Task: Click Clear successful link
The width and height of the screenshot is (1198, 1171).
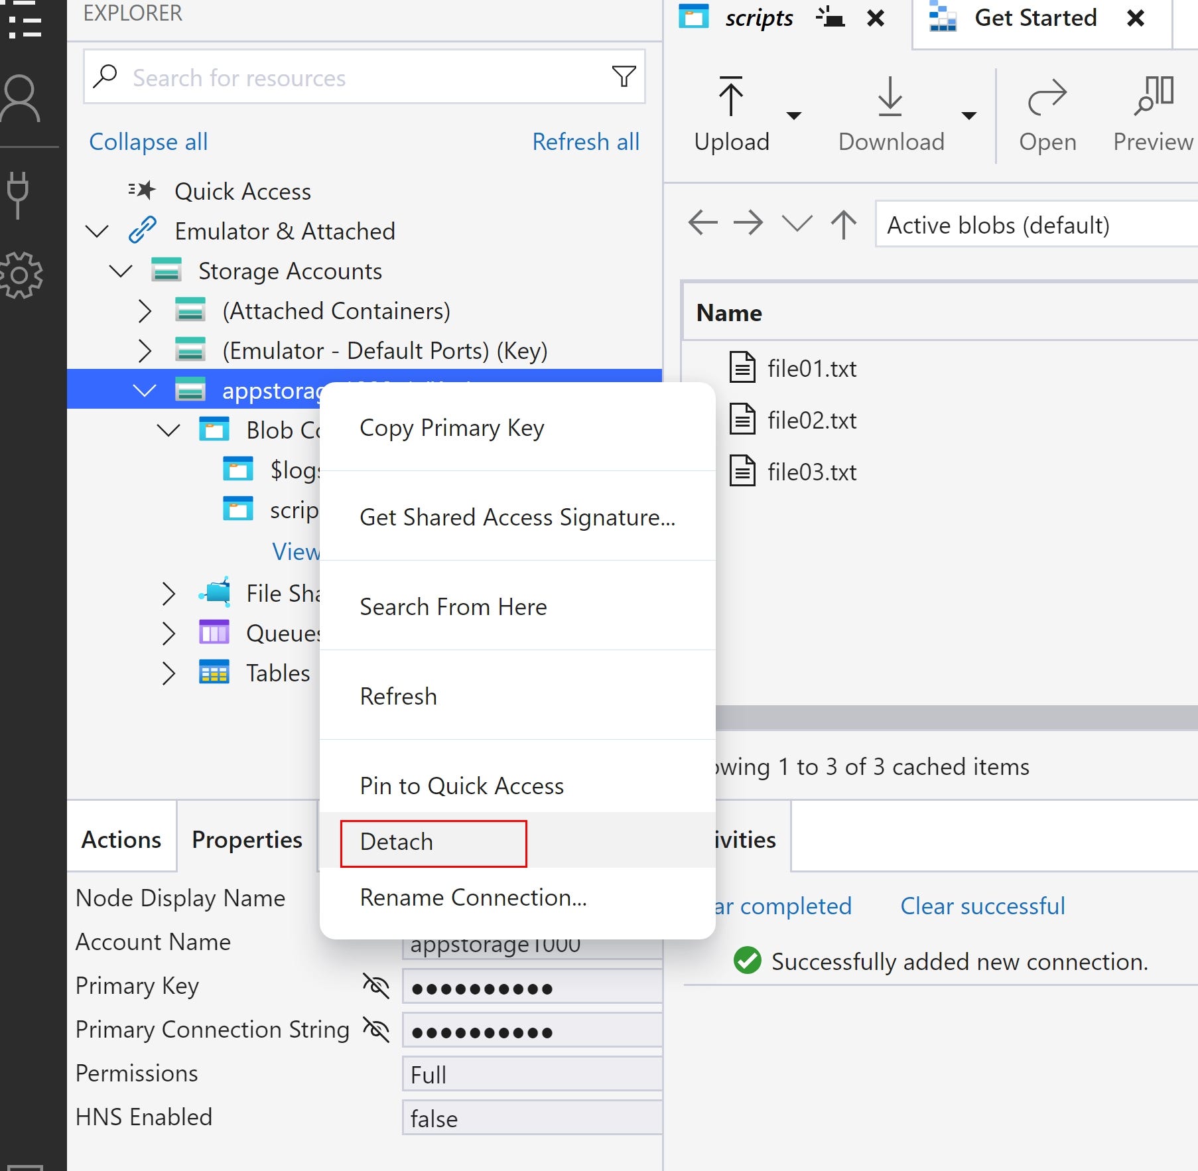Action: point(982,906)
